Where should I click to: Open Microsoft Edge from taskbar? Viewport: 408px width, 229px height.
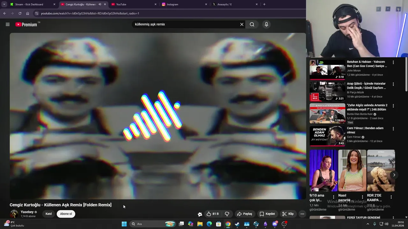pyautogui.click(x=209, y=224)
